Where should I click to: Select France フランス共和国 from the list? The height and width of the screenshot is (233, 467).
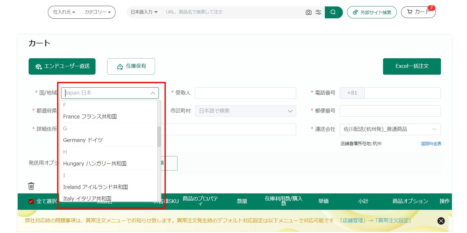(90, 116)
